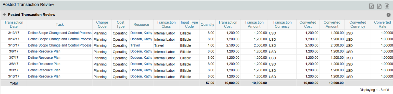Sort by Converted Rate column header
393x94 pixels.
click(382, 24)
